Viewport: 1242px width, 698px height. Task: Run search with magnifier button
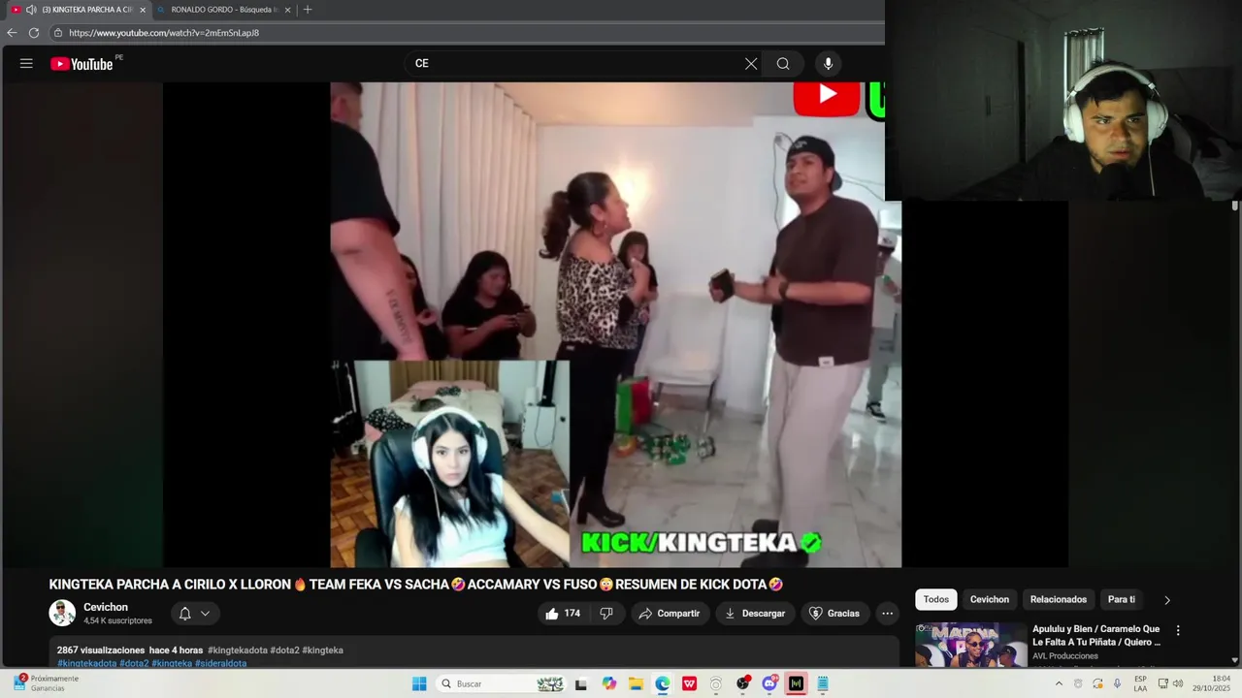click(x=783, y=64)
